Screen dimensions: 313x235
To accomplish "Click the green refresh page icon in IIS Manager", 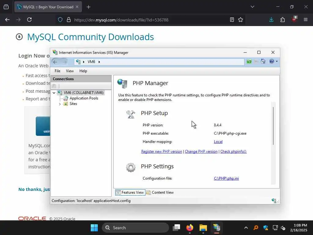I will (249, 61).
